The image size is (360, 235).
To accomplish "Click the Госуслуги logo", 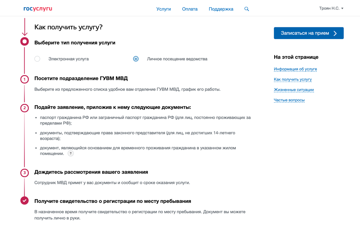I will [38, 9].
